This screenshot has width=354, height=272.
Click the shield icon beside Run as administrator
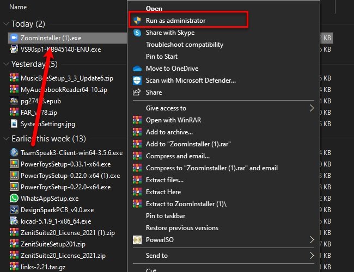(x=137, y=21)
